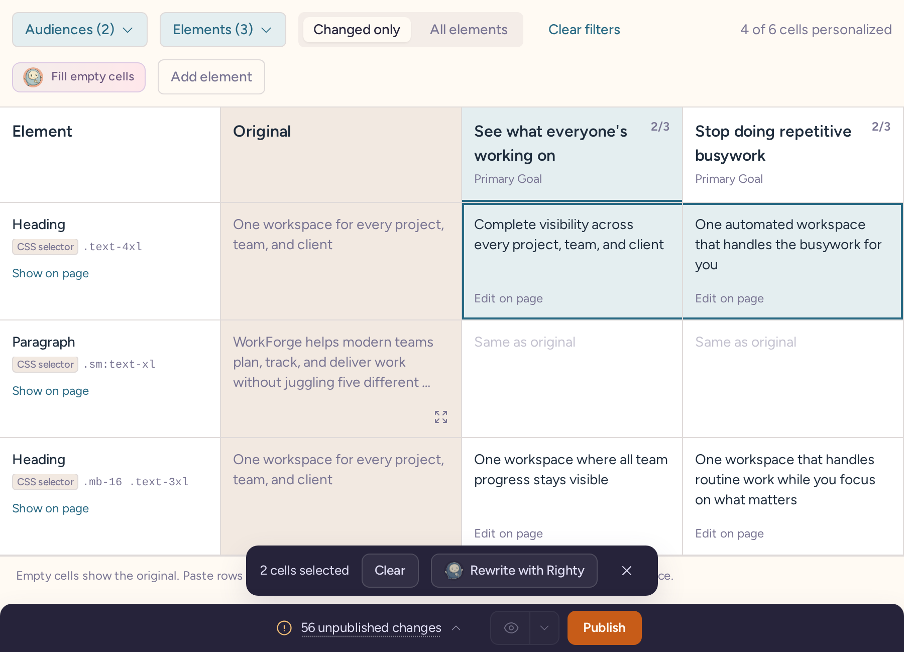Publish the changes
Image resolution: width=904 pixels, height=652 pixels.
tap(604, 628)
